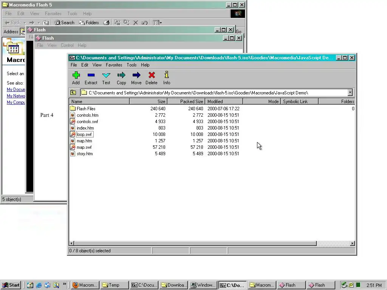The width and height of the screenshot is (387, 290).
Task: Click the Delete X icon in Explorer toolbar
Action: 136,22
